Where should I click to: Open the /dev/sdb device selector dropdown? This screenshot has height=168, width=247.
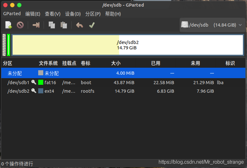coord(212,25)
